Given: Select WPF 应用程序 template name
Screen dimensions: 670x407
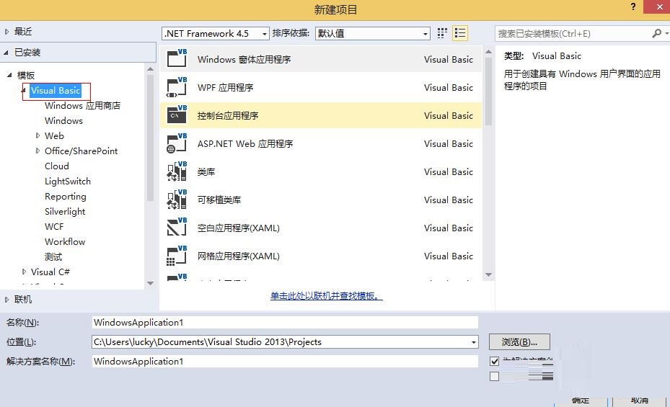Looking at the screenshot, I should click(225, 87).
